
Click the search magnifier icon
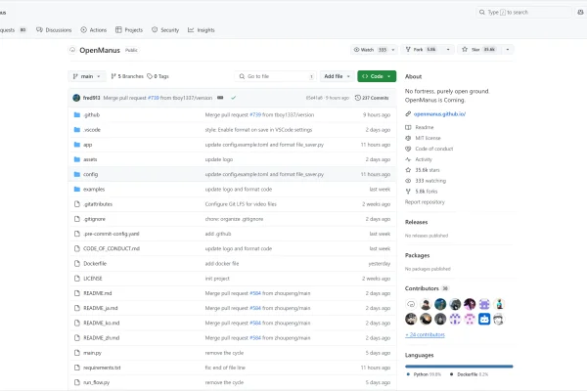pyautogui.click(x=481, y=13)
